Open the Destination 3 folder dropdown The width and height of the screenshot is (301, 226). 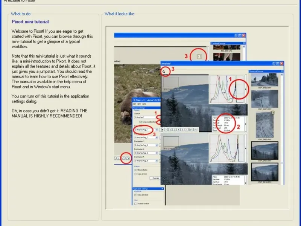pos(157,145)
